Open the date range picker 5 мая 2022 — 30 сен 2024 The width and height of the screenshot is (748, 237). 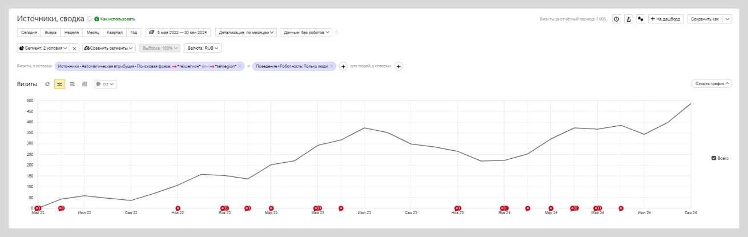tap(179, 33)
